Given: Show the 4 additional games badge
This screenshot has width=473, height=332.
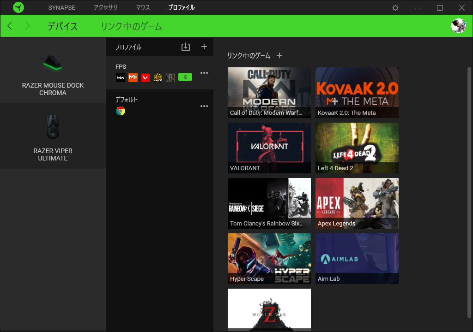Looking at the screenshot, I should click(185, 77).
